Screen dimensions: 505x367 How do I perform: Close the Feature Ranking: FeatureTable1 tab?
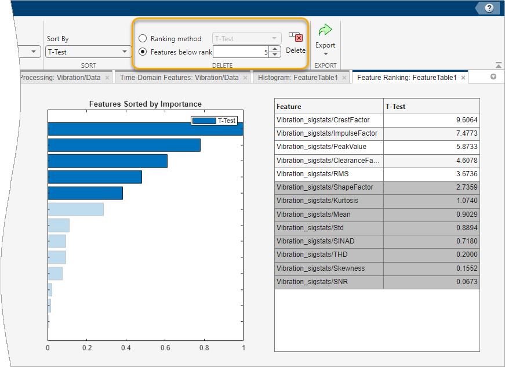click(463, 78)
